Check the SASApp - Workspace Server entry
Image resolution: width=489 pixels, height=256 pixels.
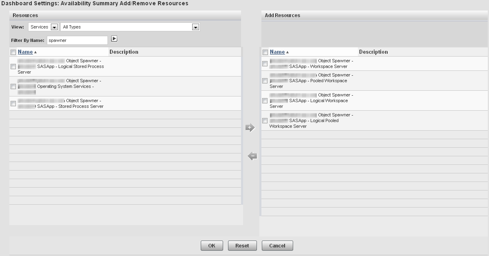265,63
